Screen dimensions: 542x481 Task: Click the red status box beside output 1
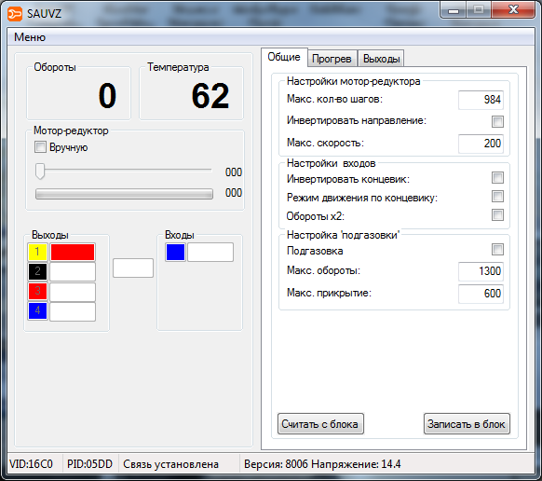pos(73,252)
